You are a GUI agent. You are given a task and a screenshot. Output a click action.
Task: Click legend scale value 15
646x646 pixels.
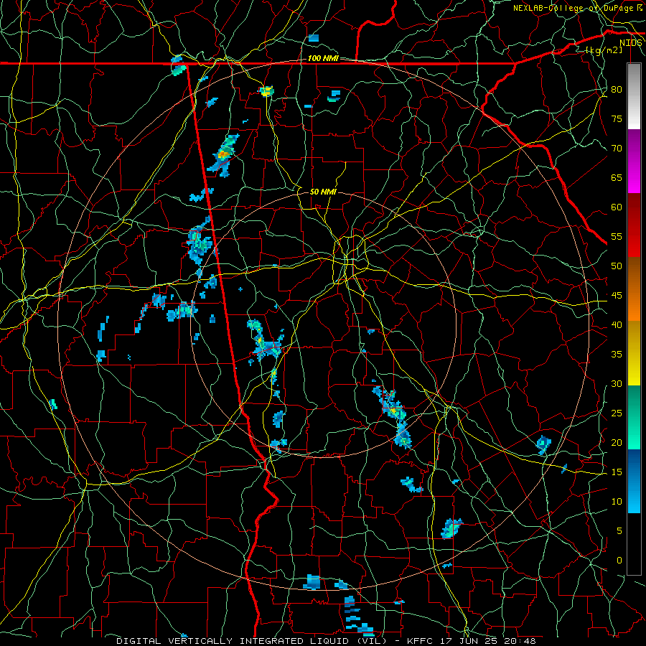(617, 472)
